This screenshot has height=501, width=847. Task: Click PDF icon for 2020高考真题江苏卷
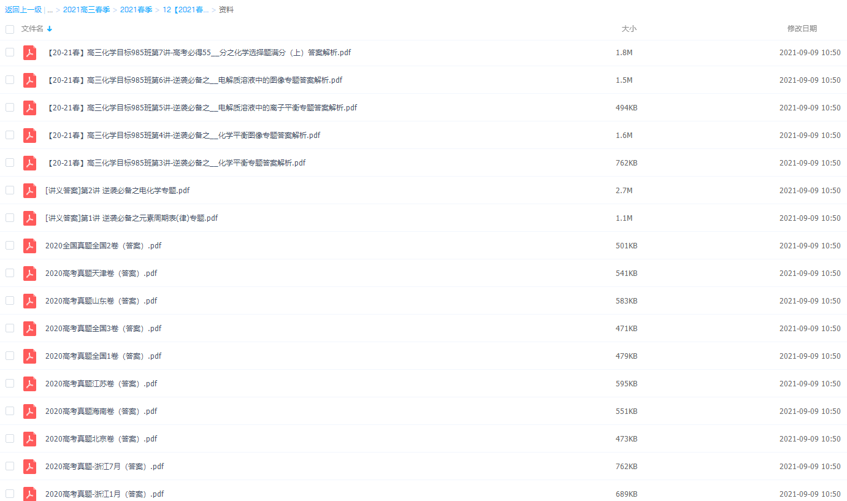[x=29, y=384]
